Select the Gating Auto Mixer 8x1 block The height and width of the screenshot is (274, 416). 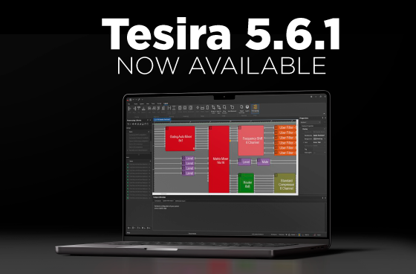180,138
